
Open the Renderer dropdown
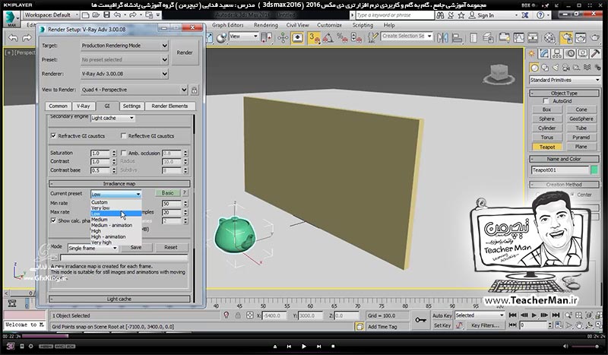(x=125, y=73)
